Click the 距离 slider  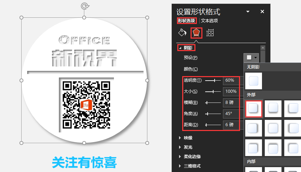point(213,125)
